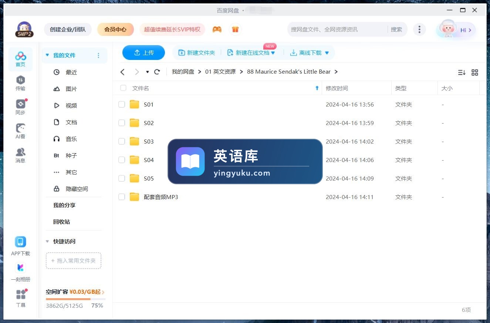490x323 pixels.
Task: Open the 离线下载 dropdown arrow
Action: 327,53
